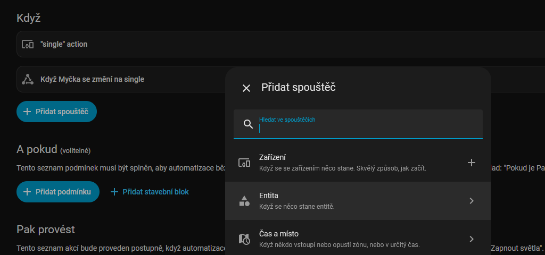The image size is (545, 255).
Task: Click the Přidat stavební blok link
Action: click(x=155, y=192)
